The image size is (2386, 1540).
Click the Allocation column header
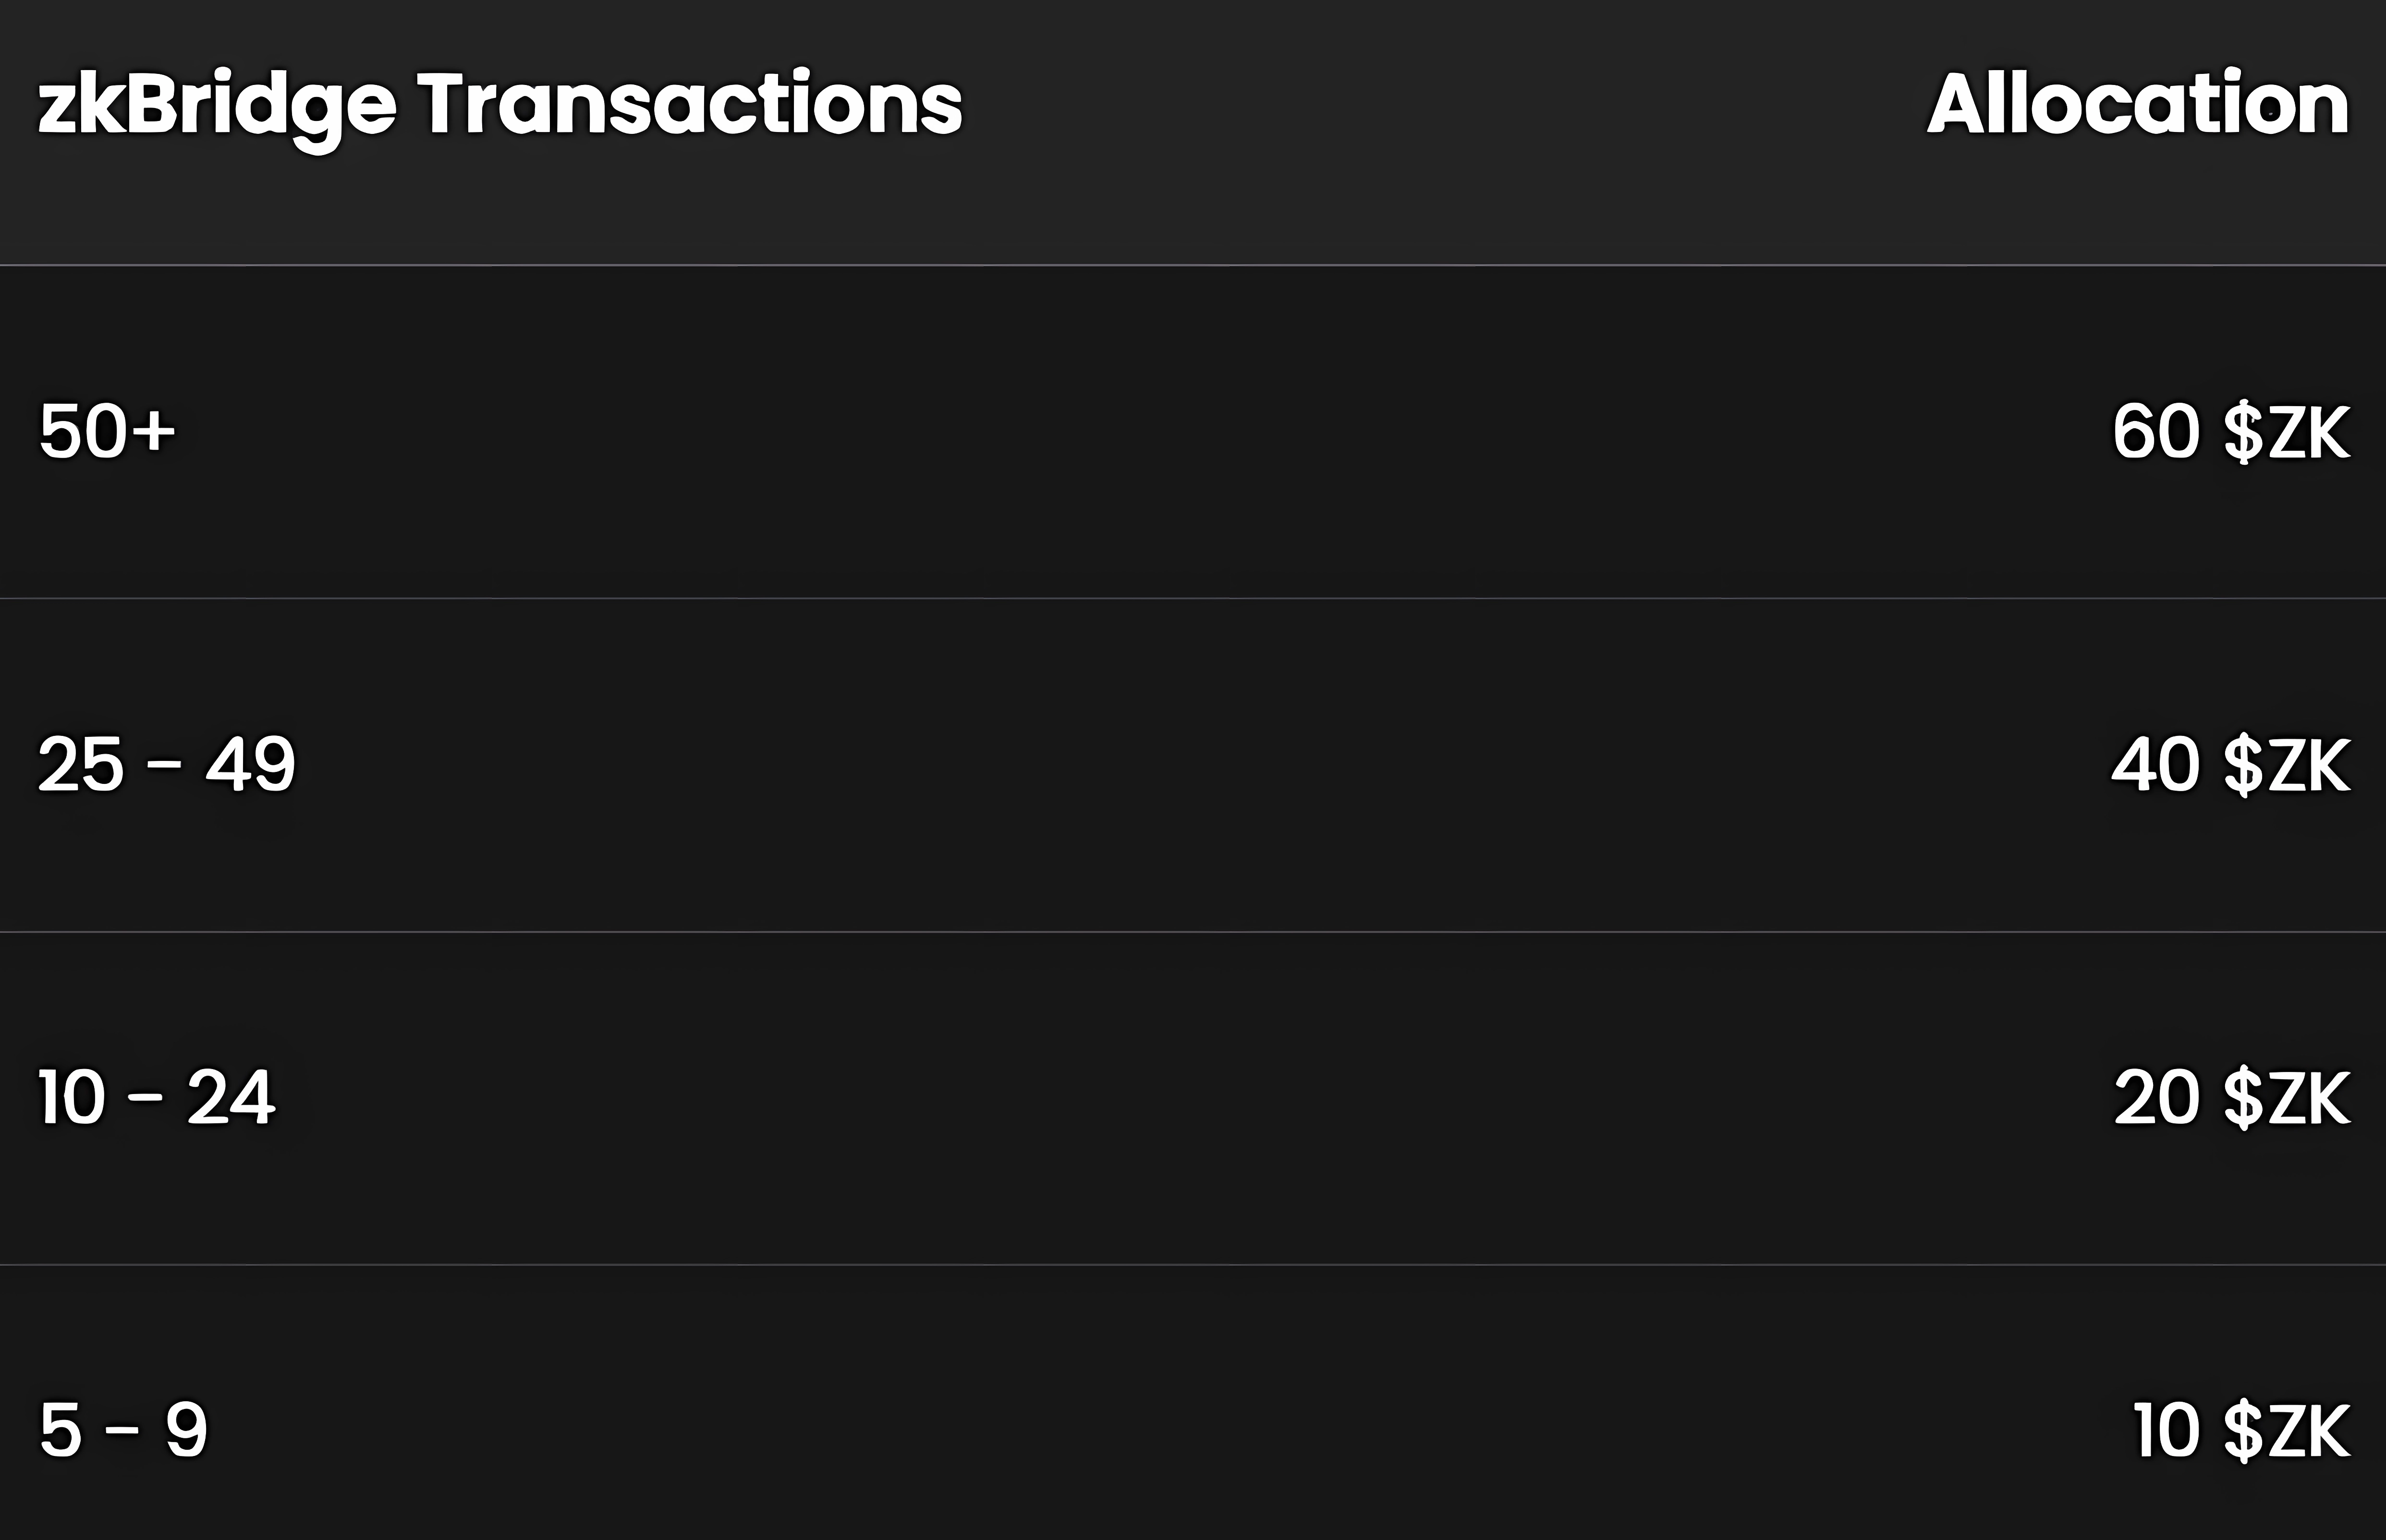[2138, 104]
